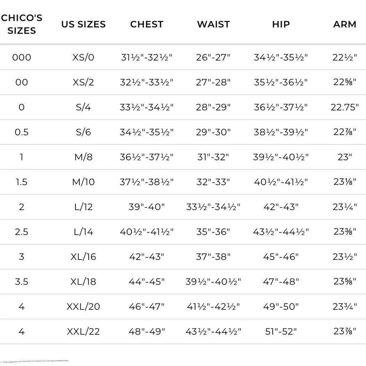Select arm measurement 22.75" cell

click(x=344, y=107)
